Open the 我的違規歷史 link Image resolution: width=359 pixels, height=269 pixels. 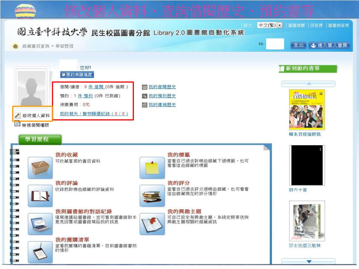coord(162,105)
